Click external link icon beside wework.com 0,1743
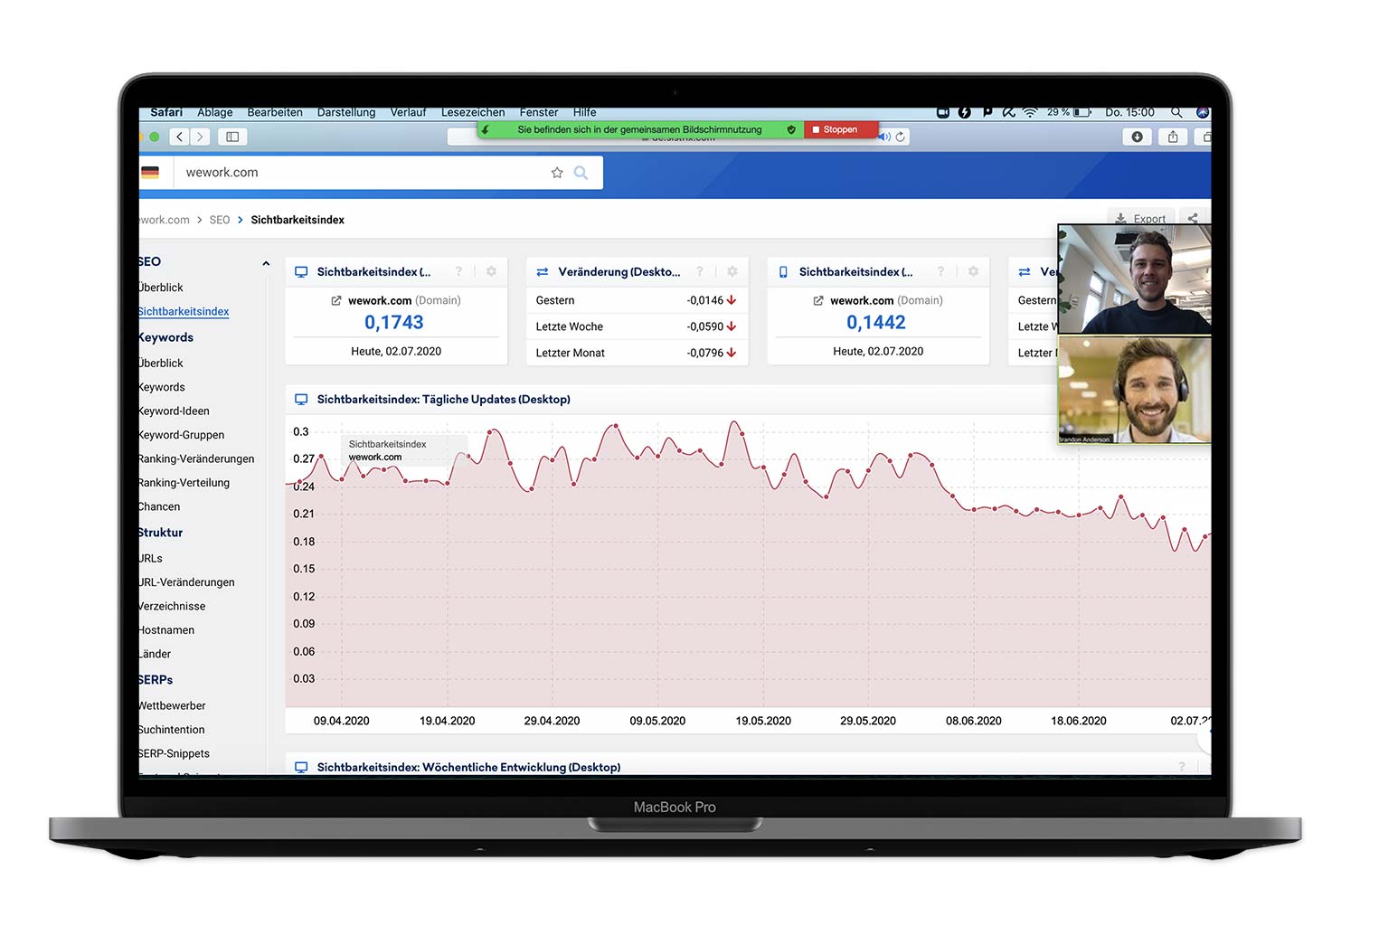The width and height of the screenshot is (1379, 926). tap(336, 300)
